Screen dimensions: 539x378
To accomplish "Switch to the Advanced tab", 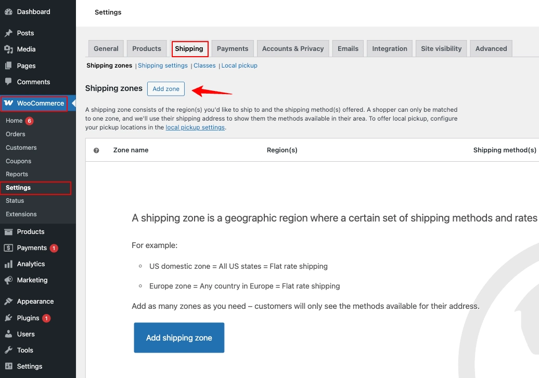I will pos(491,49).
